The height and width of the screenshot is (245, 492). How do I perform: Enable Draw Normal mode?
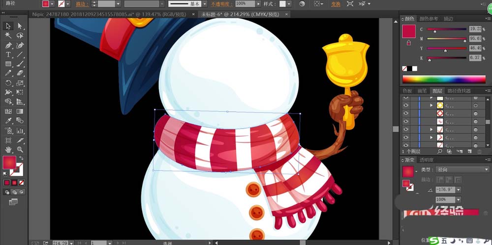tap(6, 192)
